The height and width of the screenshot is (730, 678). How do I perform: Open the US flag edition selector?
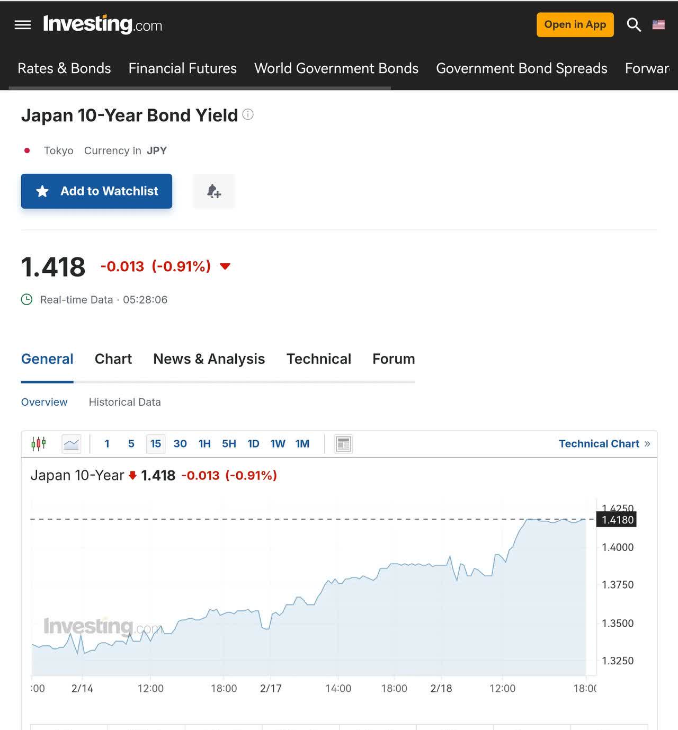pyautogui.click(x=658, y=25)
